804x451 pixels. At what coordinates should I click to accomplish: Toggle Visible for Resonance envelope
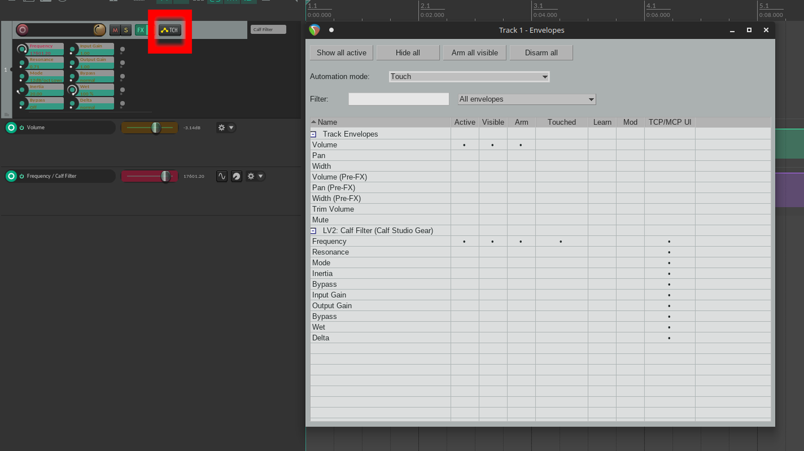pyautogui.click(x=492, y=252)
